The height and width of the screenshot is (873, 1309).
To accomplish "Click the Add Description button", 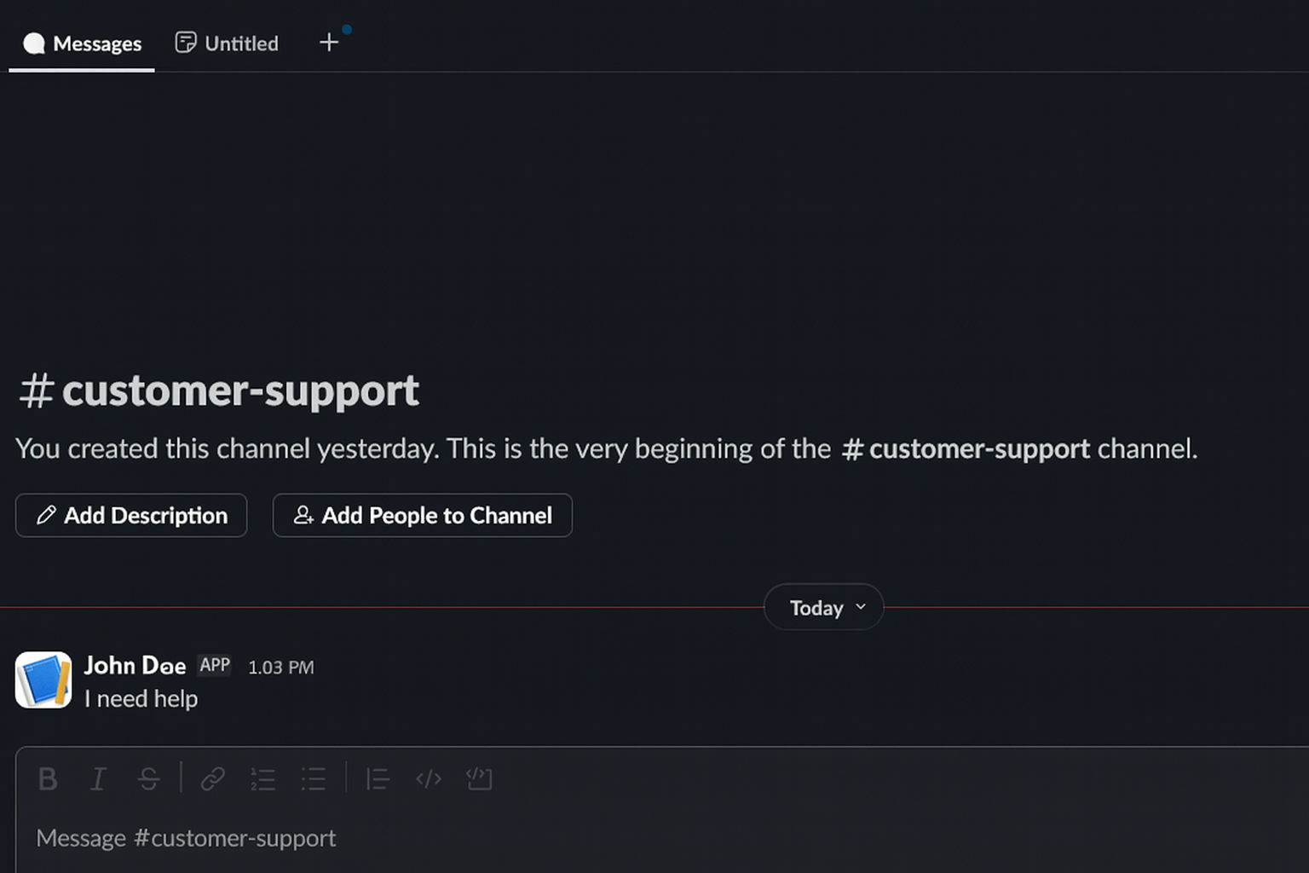I will pyautogui.click(x=131, y=515).
